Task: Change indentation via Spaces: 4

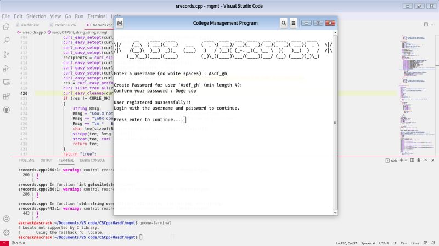Action: pos(368,243)
